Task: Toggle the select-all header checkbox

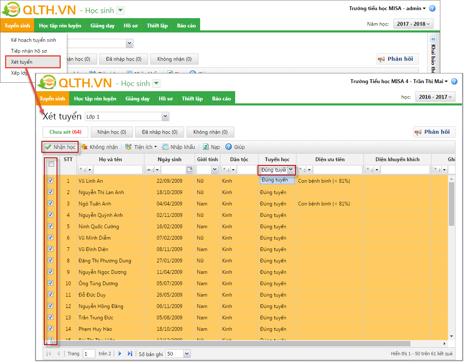Action: (51, 164)
